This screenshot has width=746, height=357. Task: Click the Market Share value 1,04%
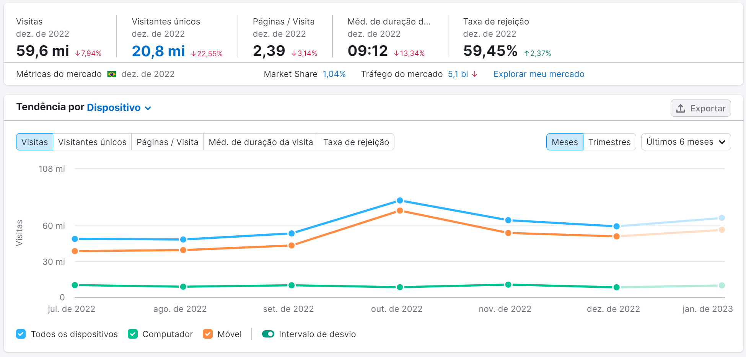pos(334,74)
